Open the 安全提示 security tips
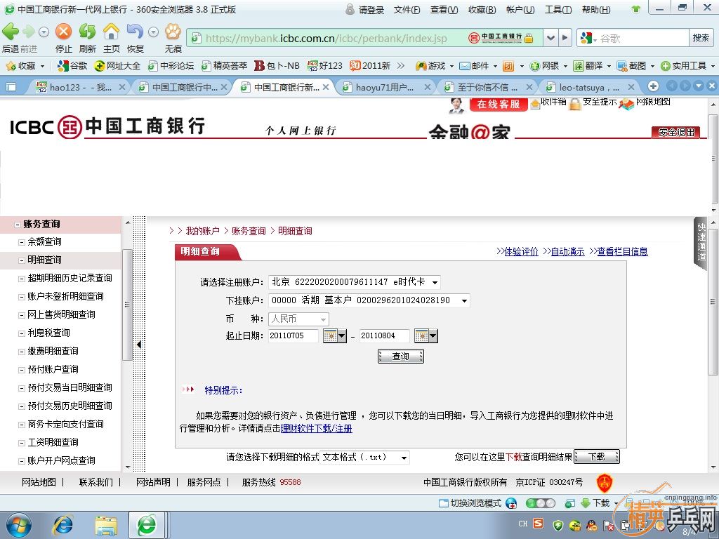This screenshot has width=719, height=539. pos(593,102)
